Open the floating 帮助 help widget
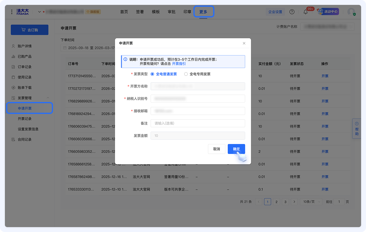Screen dimensions: 366x232 (x=357, y=128)
